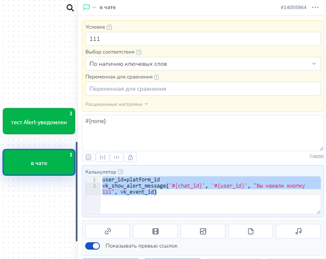The width and height of the screenshot is (326, 259).
Task: Expand 'Расширенные настройки' section
Action: point(117,104)
